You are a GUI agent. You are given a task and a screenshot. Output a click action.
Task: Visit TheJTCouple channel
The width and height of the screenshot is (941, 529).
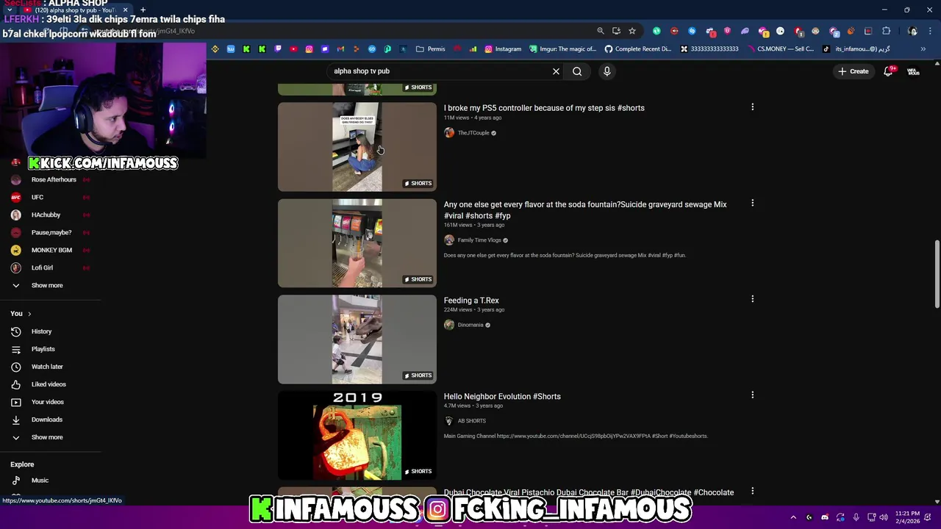473,133
